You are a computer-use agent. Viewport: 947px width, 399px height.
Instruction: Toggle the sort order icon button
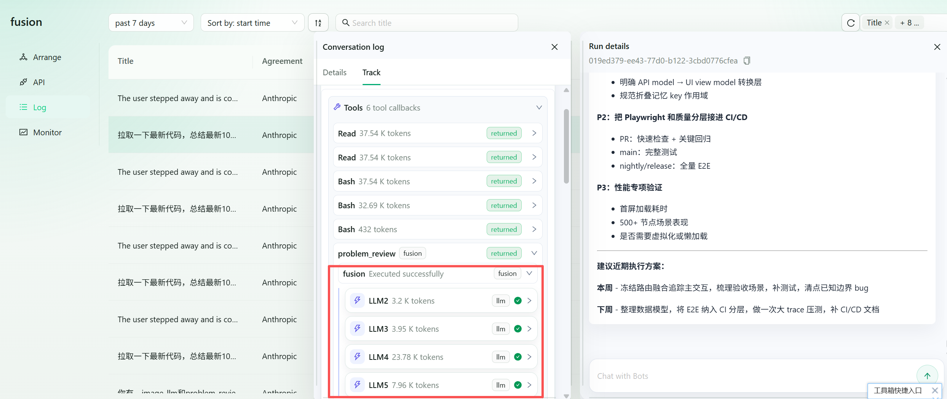pos(318,23)
